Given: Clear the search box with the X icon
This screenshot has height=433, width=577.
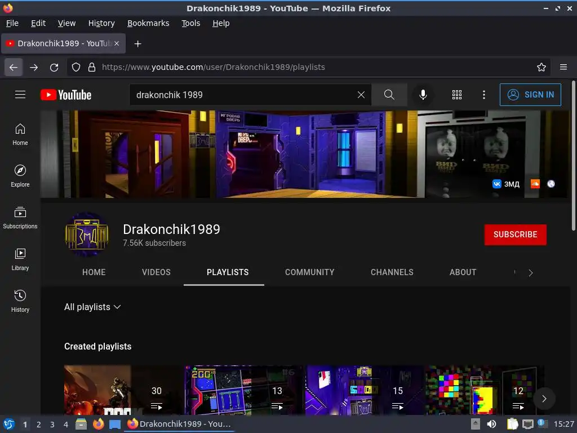Looking at the screenshot, I should pos(361,95).
